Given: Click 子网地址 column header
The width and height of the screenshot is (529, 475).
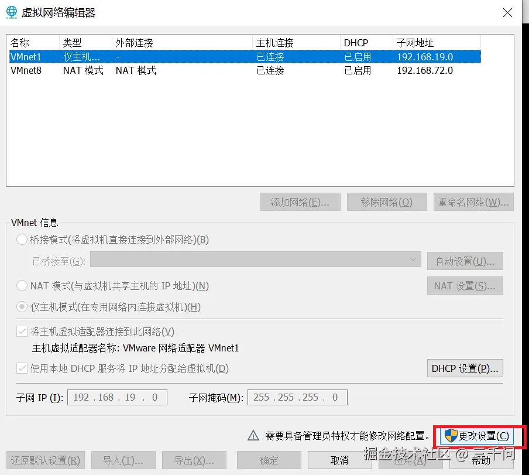Looking at the screenshot, I should tap(437, 43).
